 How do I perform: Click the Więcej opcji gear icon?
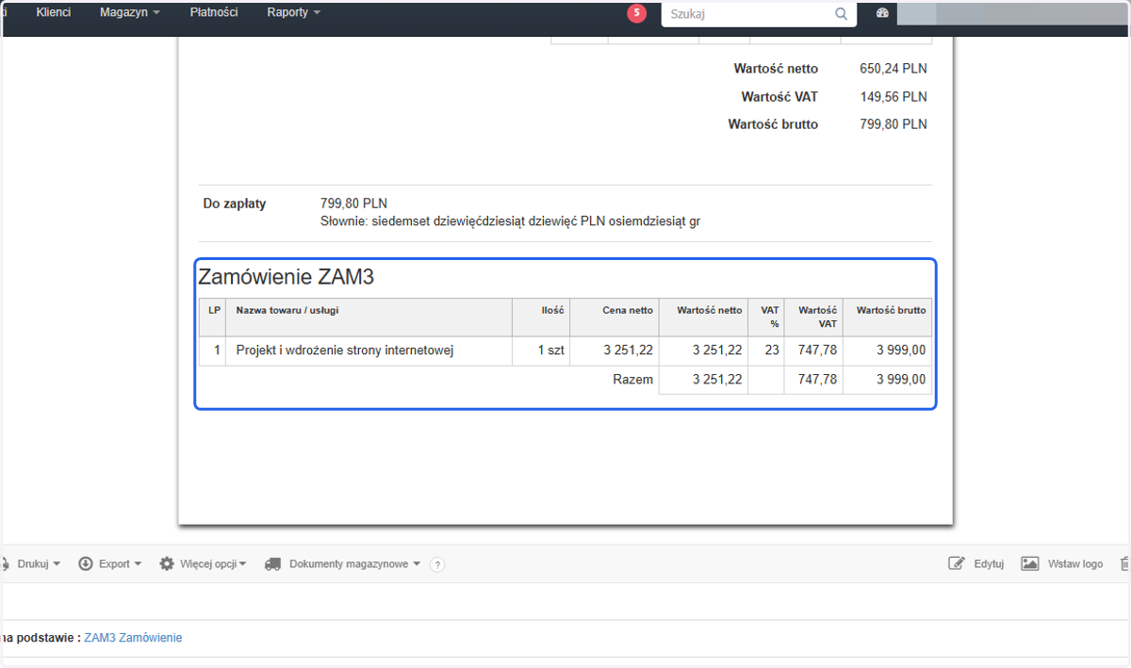(167, 563)
